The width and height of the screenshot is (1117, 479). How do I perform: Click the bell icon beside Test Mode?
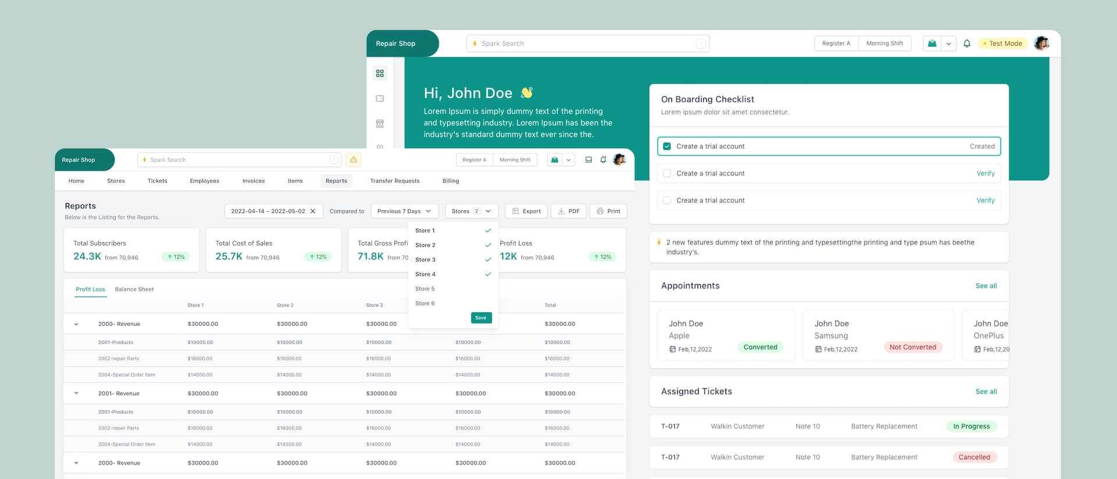click(967, 44)
